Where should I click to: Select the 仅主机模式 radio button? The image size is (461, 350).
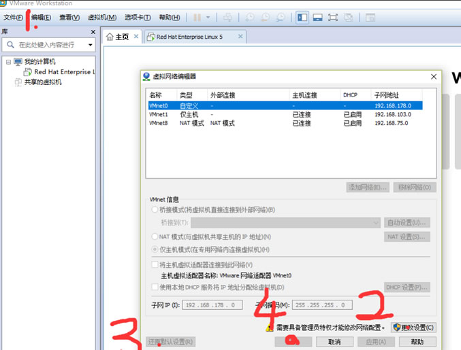click(155, 249)
